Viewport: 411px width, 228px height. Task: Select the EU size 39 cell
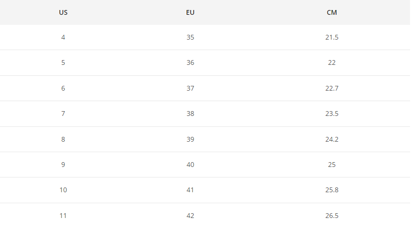pyautogui.click(x=190, y=139)
